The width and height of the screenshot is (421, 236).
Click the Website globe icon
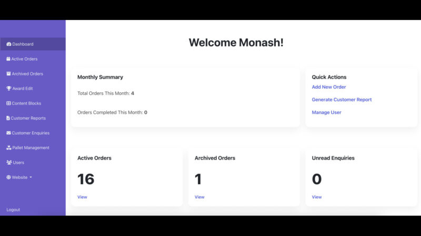9,177
